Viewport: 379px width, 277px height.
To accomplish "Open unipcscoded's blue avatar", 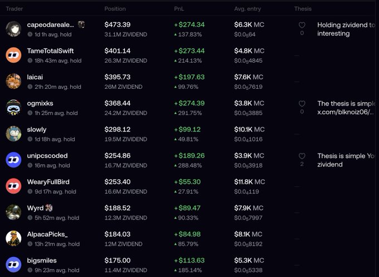I will tap(13, 160).
